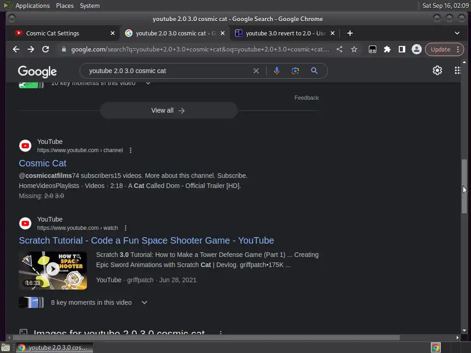Go back to the previous page
The height and width of the screenshot is (353, 471).
pyautogui.click(x=16, y=49)
